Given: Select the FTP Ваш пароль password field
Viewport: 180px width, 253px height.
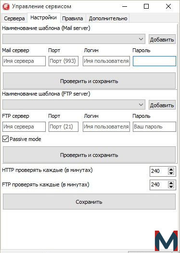Looking at the screenshot, I should click(154, 126).
